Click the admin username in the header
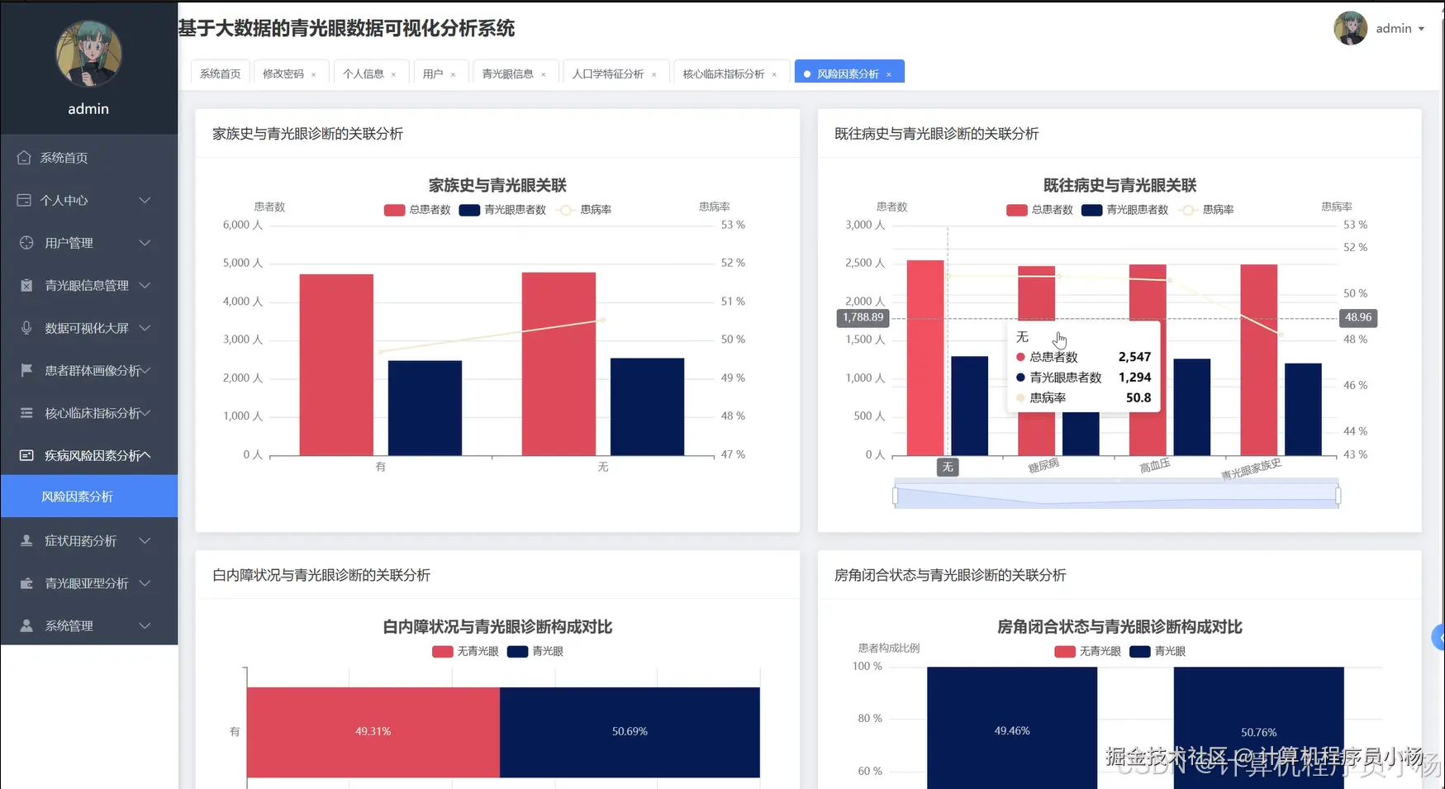The image size is (1445, 789). (1394, 29)
